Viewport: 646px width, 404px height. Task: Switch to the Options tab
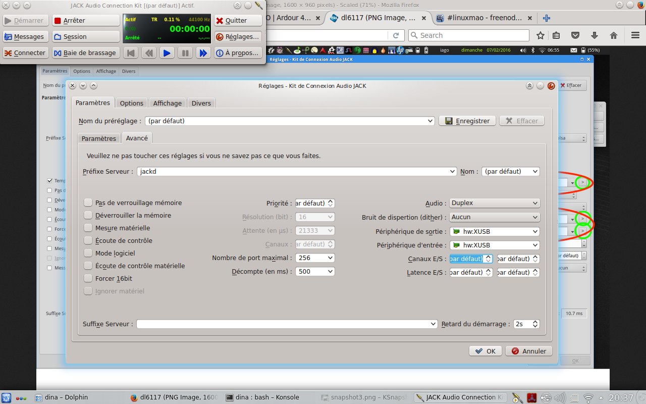tap(132, 103)
